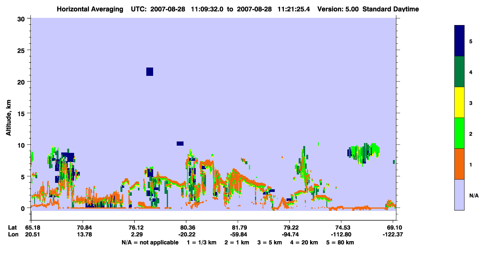Screen dimensions: 494x253
Task: Click the start time '11:09:32.0' in the title
Action: point(208,9)
